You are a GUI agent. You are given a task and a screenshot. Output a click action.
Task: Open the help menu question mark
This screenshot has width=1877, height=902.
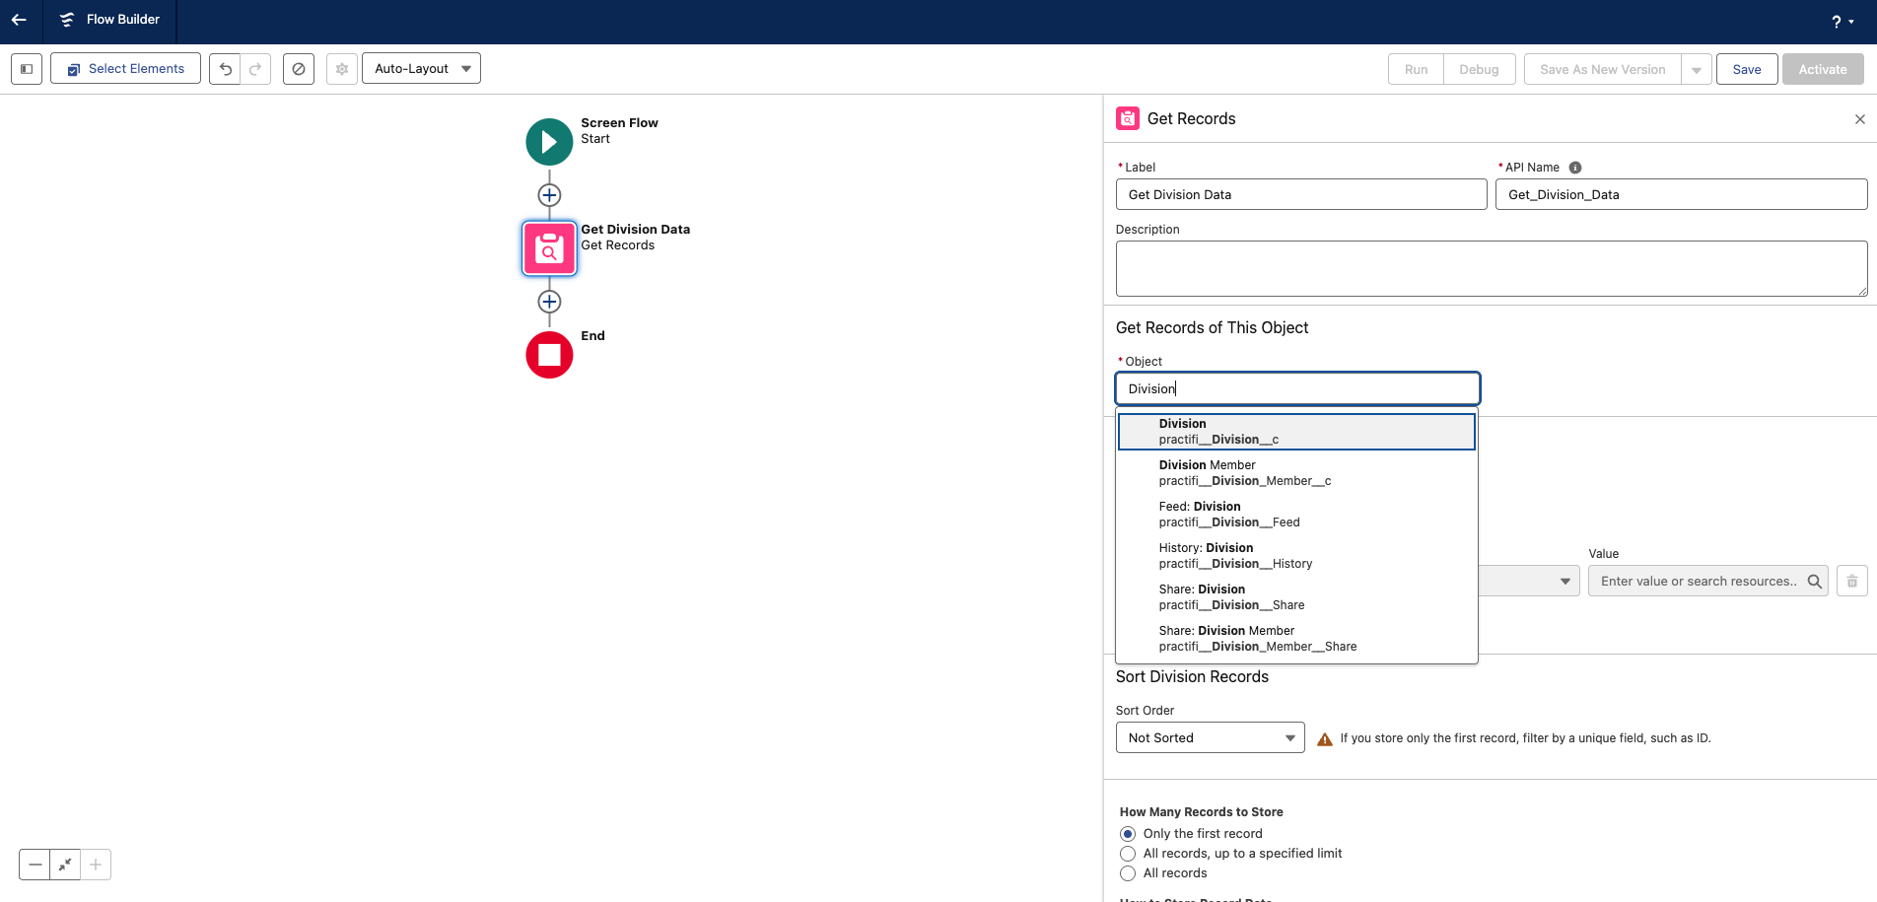(1841, 22)
